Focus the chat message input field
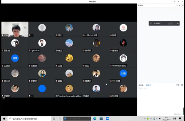The width and height of the screenshot is (185, 121). (x=161, y=100)
